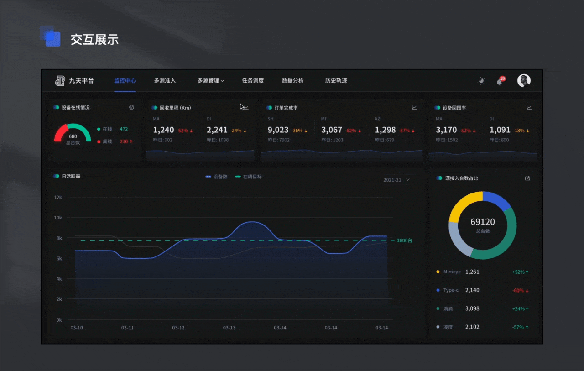Go to the 监控中心 tab
This screenshot has width=584, height=371.
pyautogui.click(x=125, y=81)
